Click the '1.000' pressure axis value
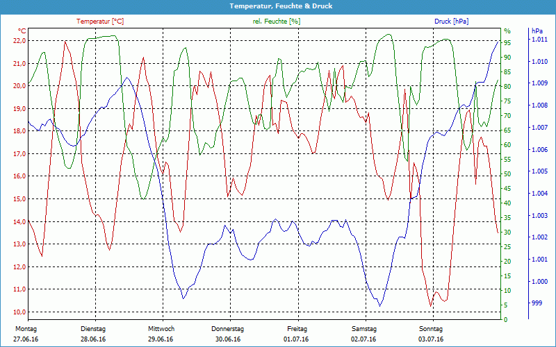 tap(539, 282)
